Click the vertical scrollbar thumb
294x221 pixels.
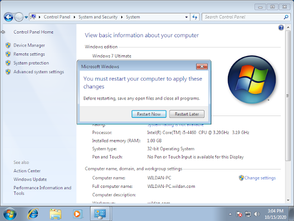pos(288,96)
